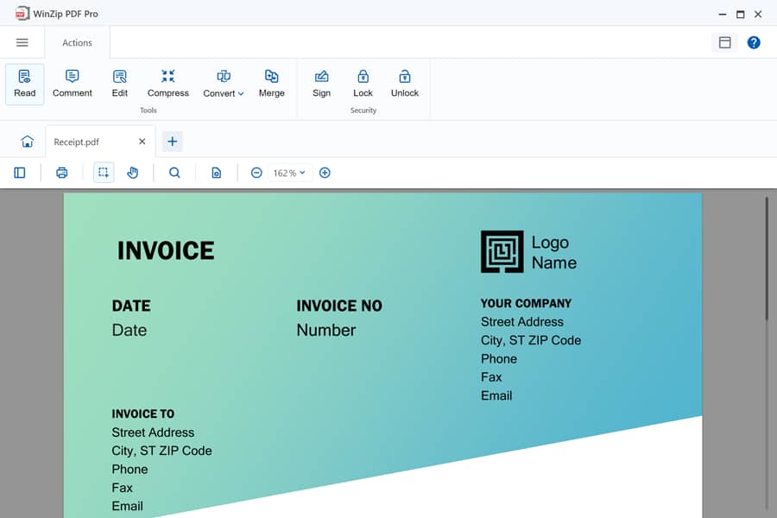
Task: Unlock the protected document
Action: [404, 84]
